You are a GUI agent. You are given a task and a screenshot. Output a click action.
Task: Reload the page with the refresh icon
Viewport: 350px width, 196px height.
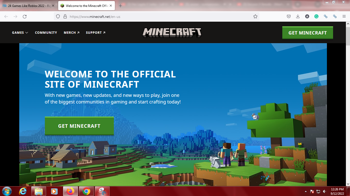[x=25, y=16]
